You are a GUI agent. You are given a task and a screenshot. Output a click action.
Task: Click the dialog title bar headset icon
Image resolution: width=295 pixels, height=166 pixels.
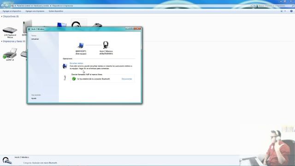tap(29, 29)
